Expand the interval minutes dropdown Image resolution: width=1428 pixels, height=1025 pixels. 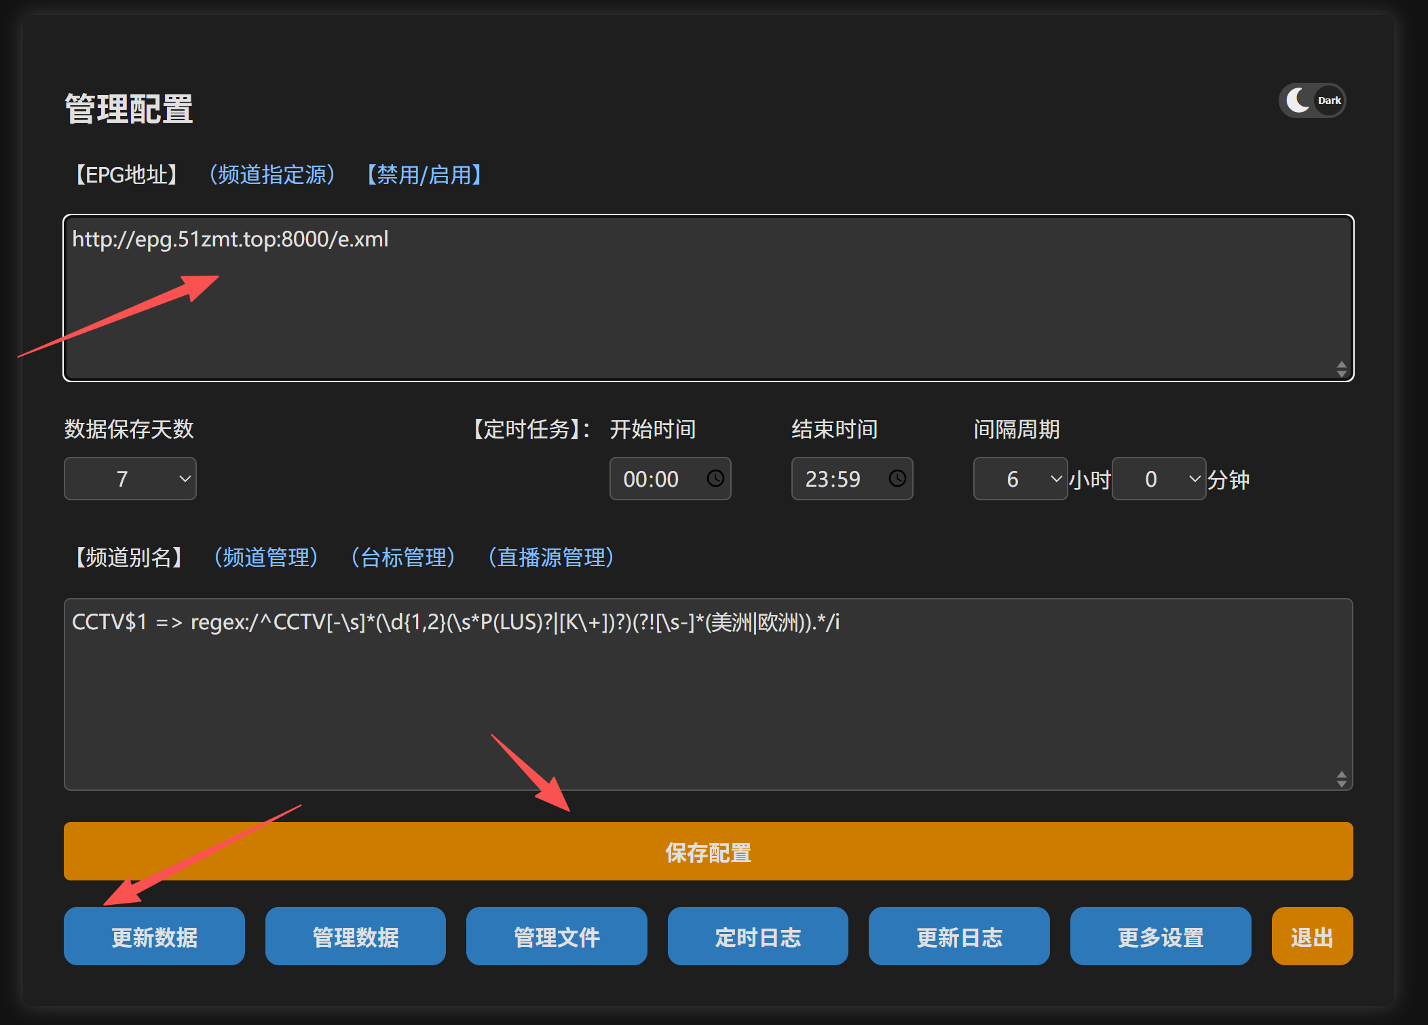[x=1158, y=479]
